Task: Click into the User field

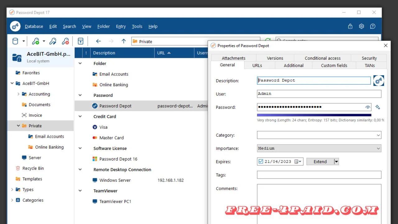Action: (319, 94)
